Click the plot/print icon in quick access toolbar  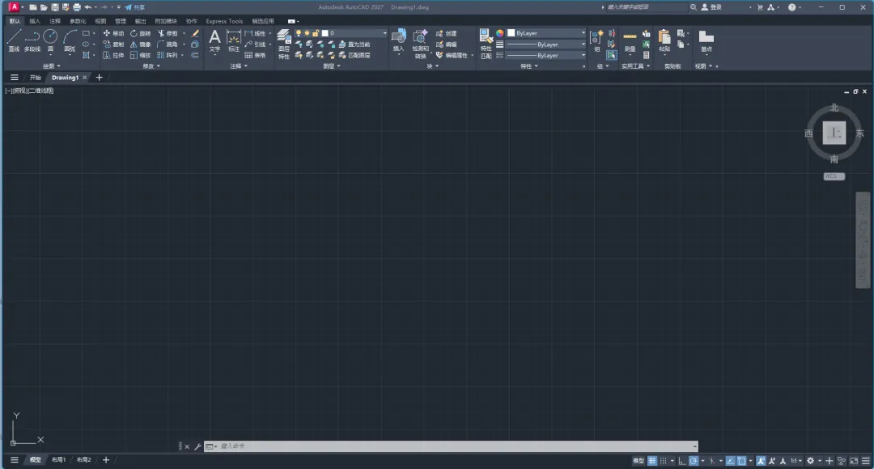click(x=77, y=7)
